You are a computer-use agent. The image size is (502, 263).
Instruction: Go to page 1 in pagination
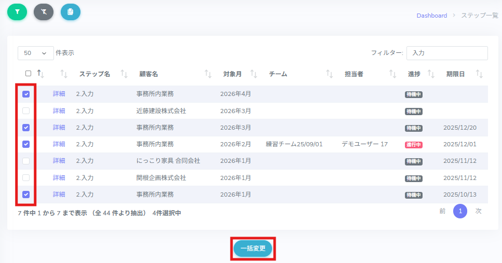click(460, 211)
